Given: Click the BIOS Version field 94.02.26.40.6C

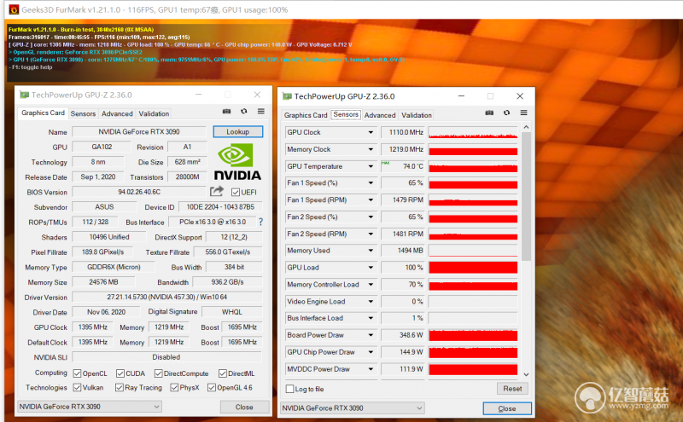Looking at the screenshot, I should click(x=139, y=192).
